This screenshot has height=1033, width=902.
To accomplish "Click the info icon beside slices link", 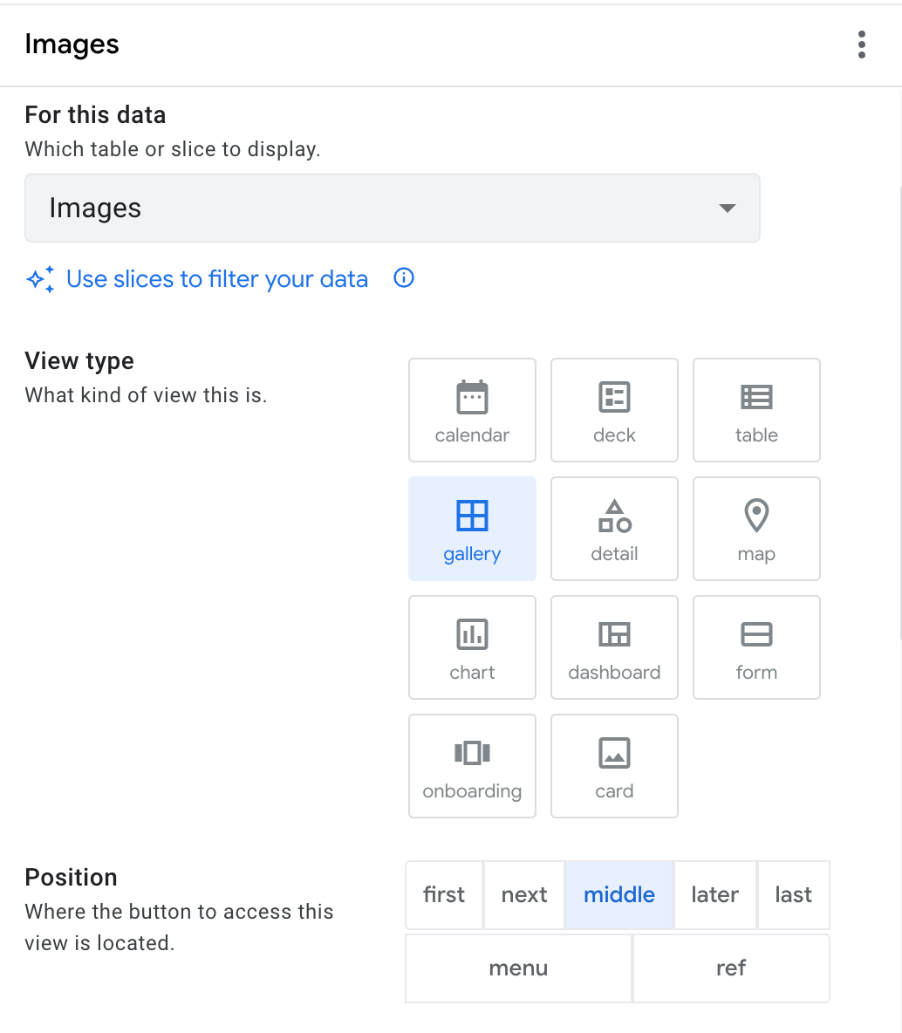I will click(x=404, y=278).
